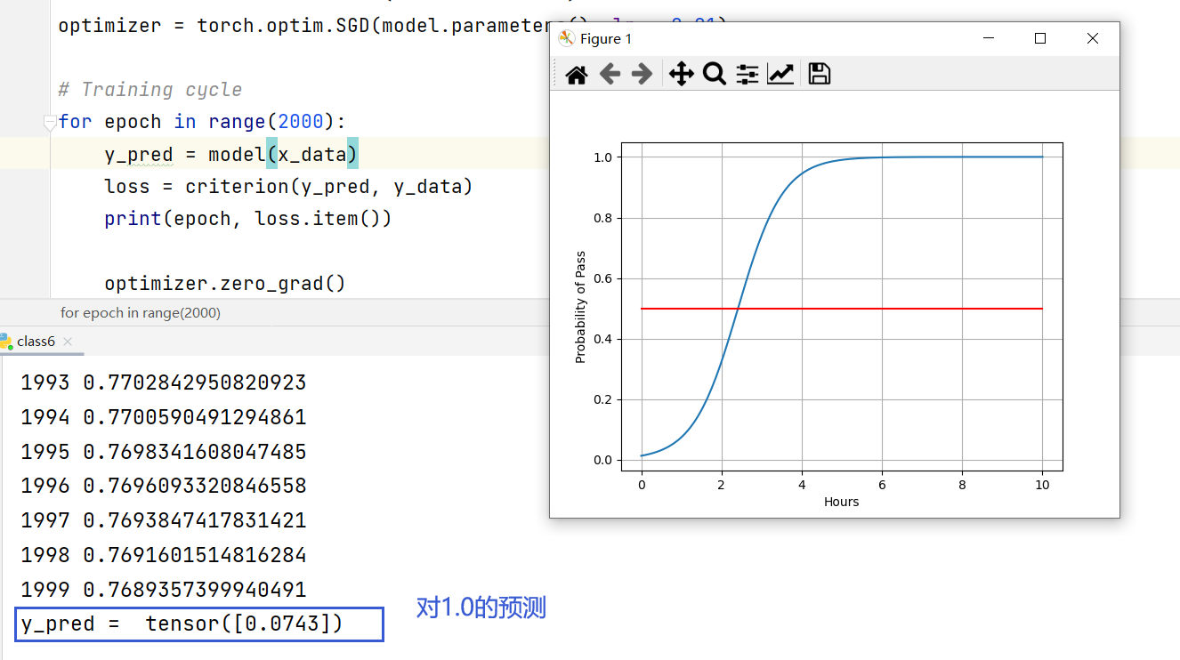
Task: Go back to previous view in Figure 1
Action: (610, 74)
